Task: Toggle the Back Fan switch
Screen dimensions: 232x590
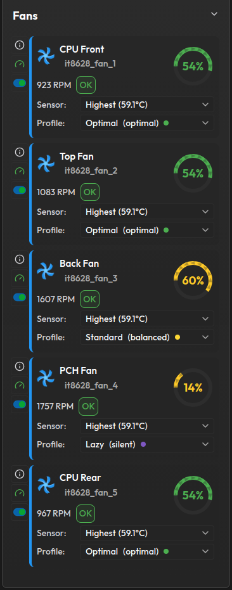Action: tap(20, 297)
